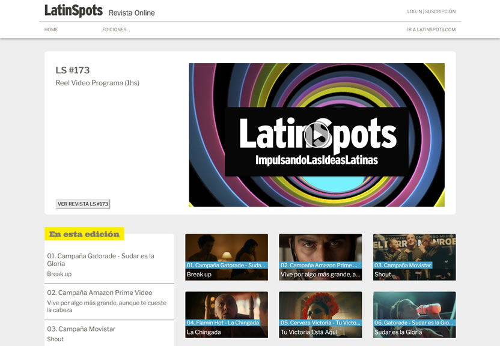Go to the EDICIONES menu item
This screenshot has height=346, width=500.
coord(114,29)
